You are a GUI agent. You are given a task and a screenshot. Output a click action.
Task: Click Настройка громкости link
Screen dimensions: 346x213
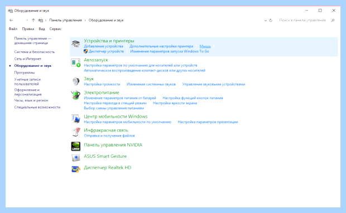click(x=102, y=84)
